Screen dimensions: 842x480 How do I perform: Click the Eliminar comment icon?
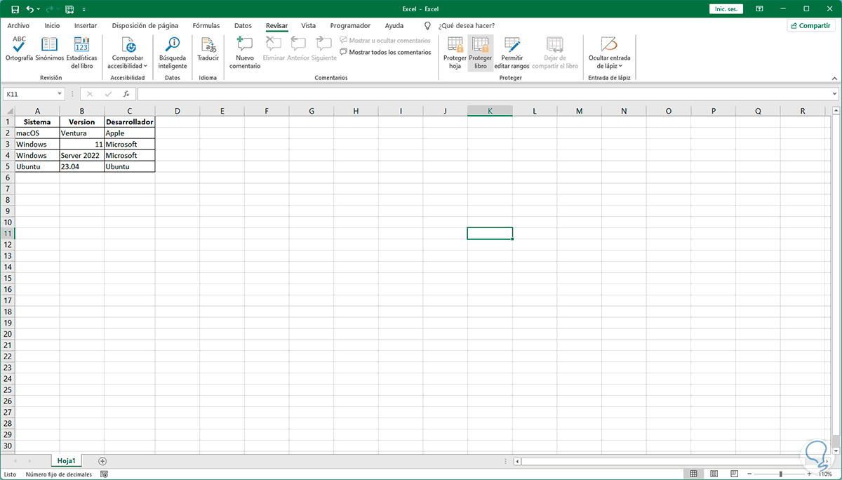[274, 45]
